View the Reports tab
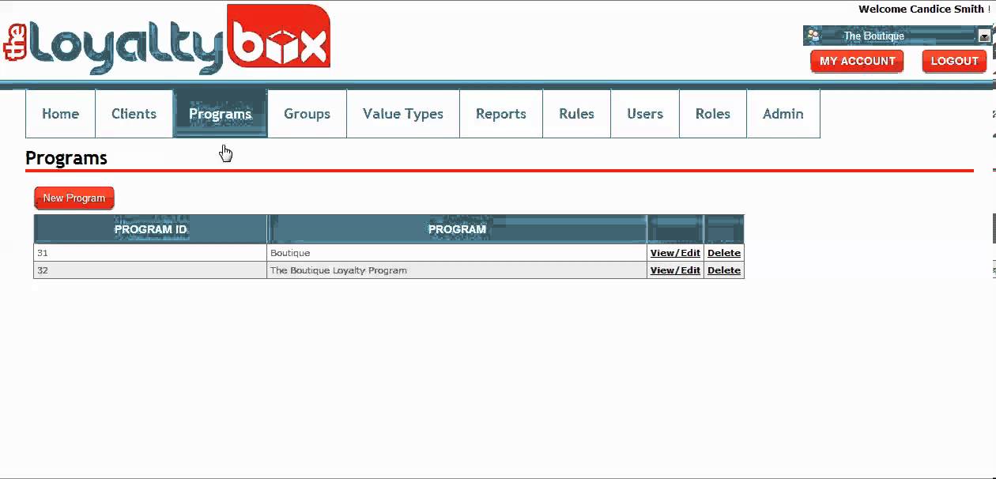Image resolution: width=996 pixels, height=479 pixels. 501,114
